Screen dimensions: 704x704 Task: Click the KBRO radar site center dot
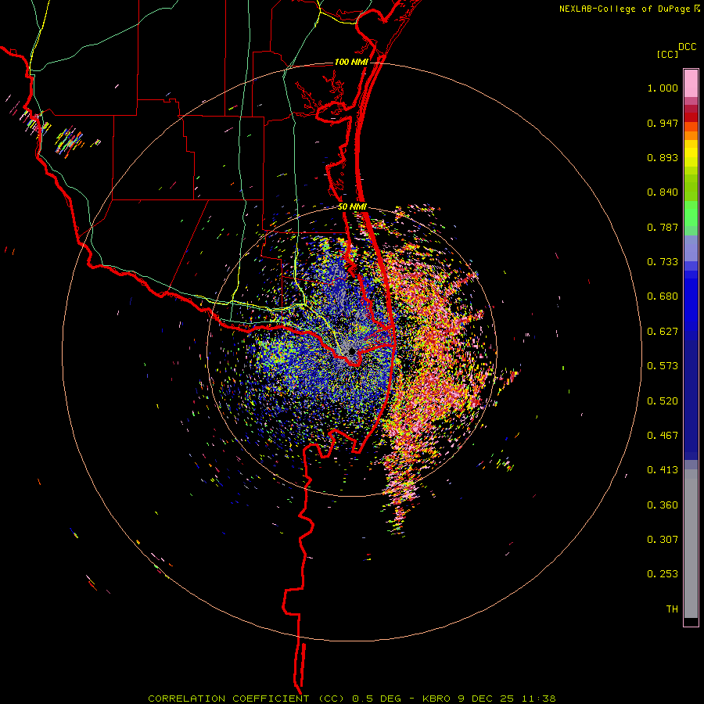[x=352, y=351]
